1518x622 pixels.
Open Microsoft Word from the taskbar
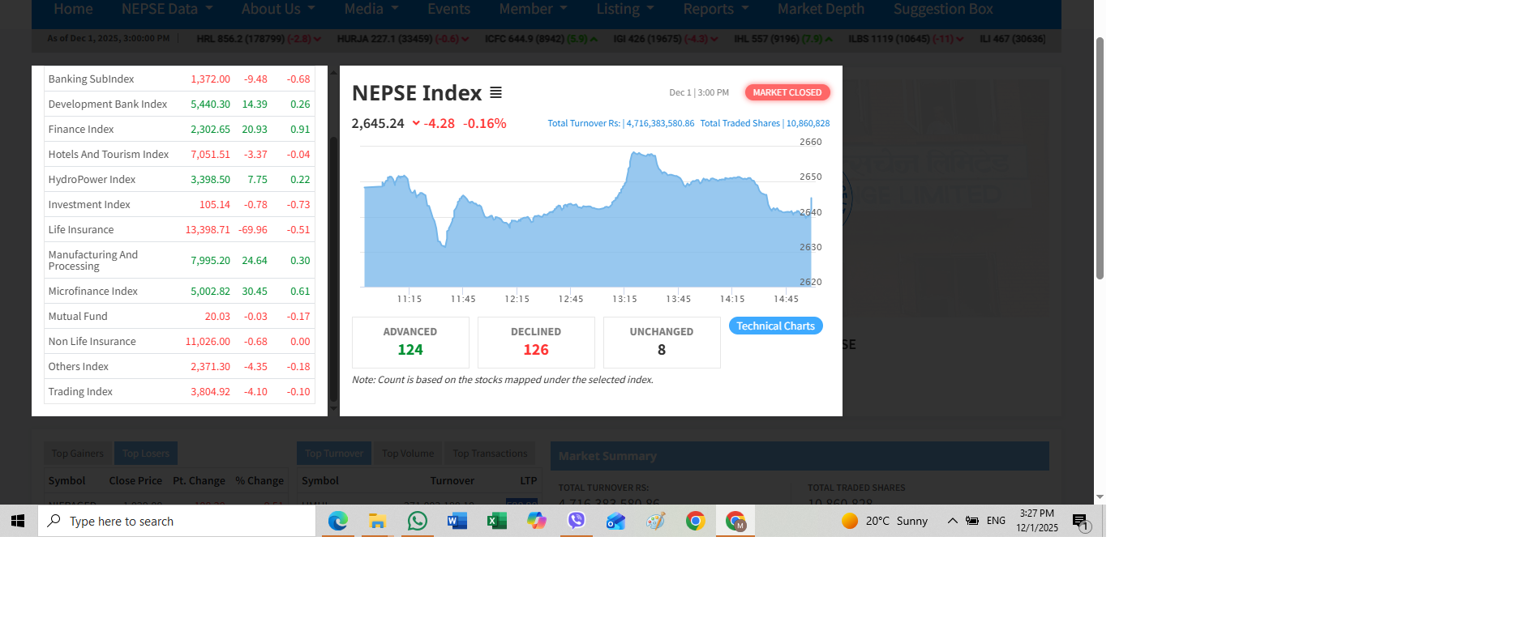pos(457,521)
